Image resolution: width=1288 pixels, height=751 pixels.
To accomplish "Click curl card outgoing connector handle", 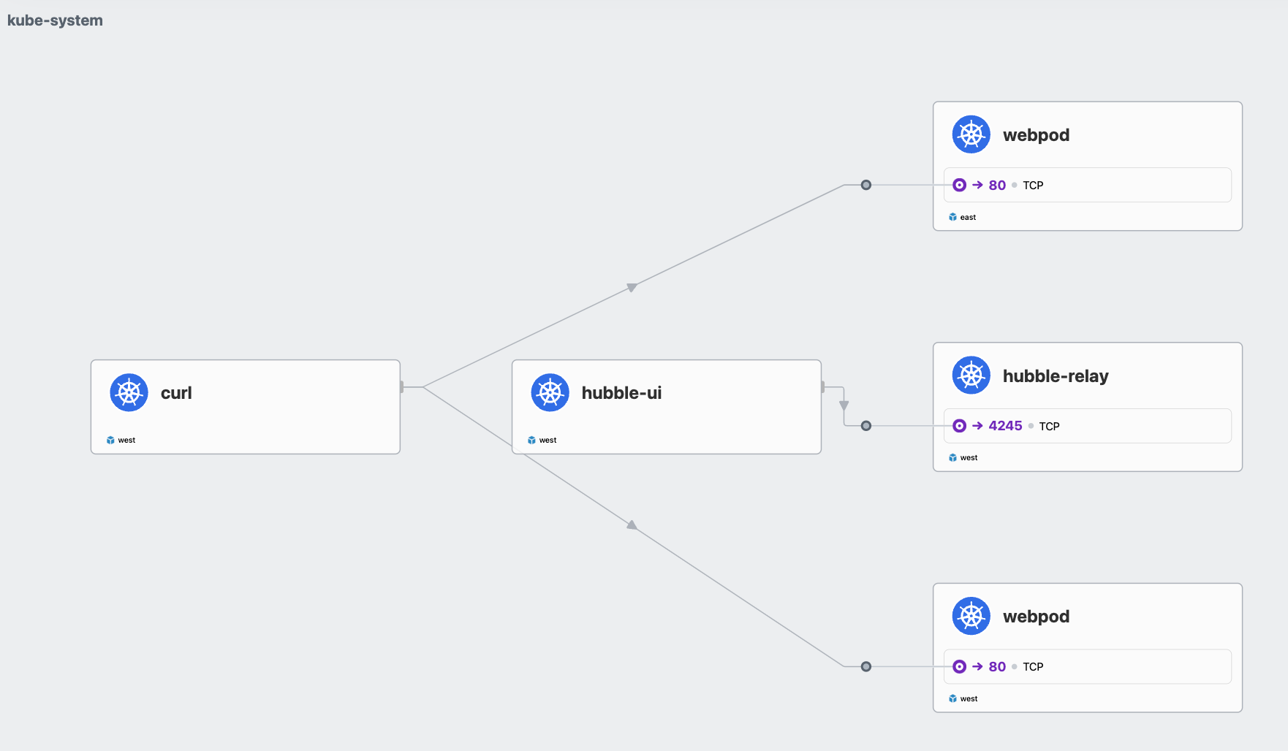I will pos(401,386).
